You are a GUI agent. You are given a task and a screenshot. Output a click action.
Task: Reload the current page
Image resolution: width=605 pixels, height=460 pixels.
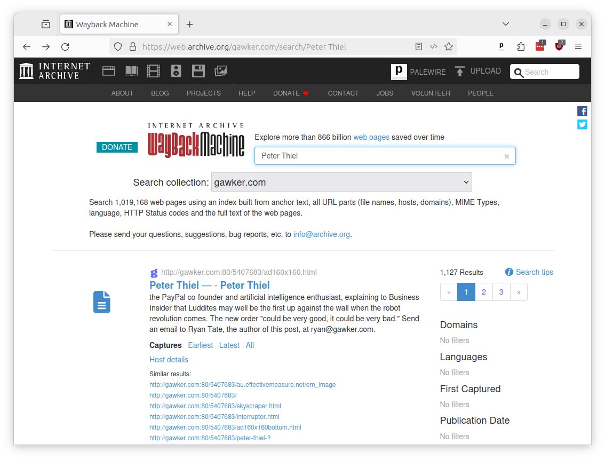tap(65, 47)
